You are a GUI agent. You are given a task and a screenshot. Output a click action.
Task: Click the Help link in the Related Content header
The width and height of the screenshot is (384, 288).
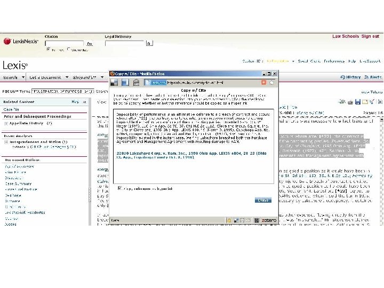click(75, 102)
